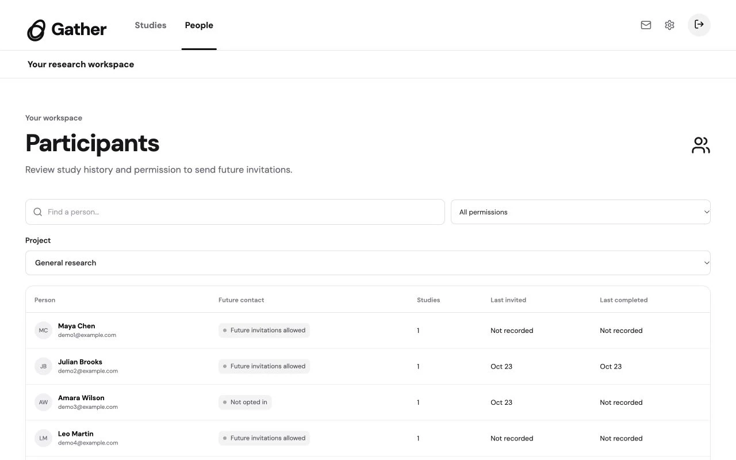Click the Gather logo icon
736x460 pixels.
tap(36, 30)
